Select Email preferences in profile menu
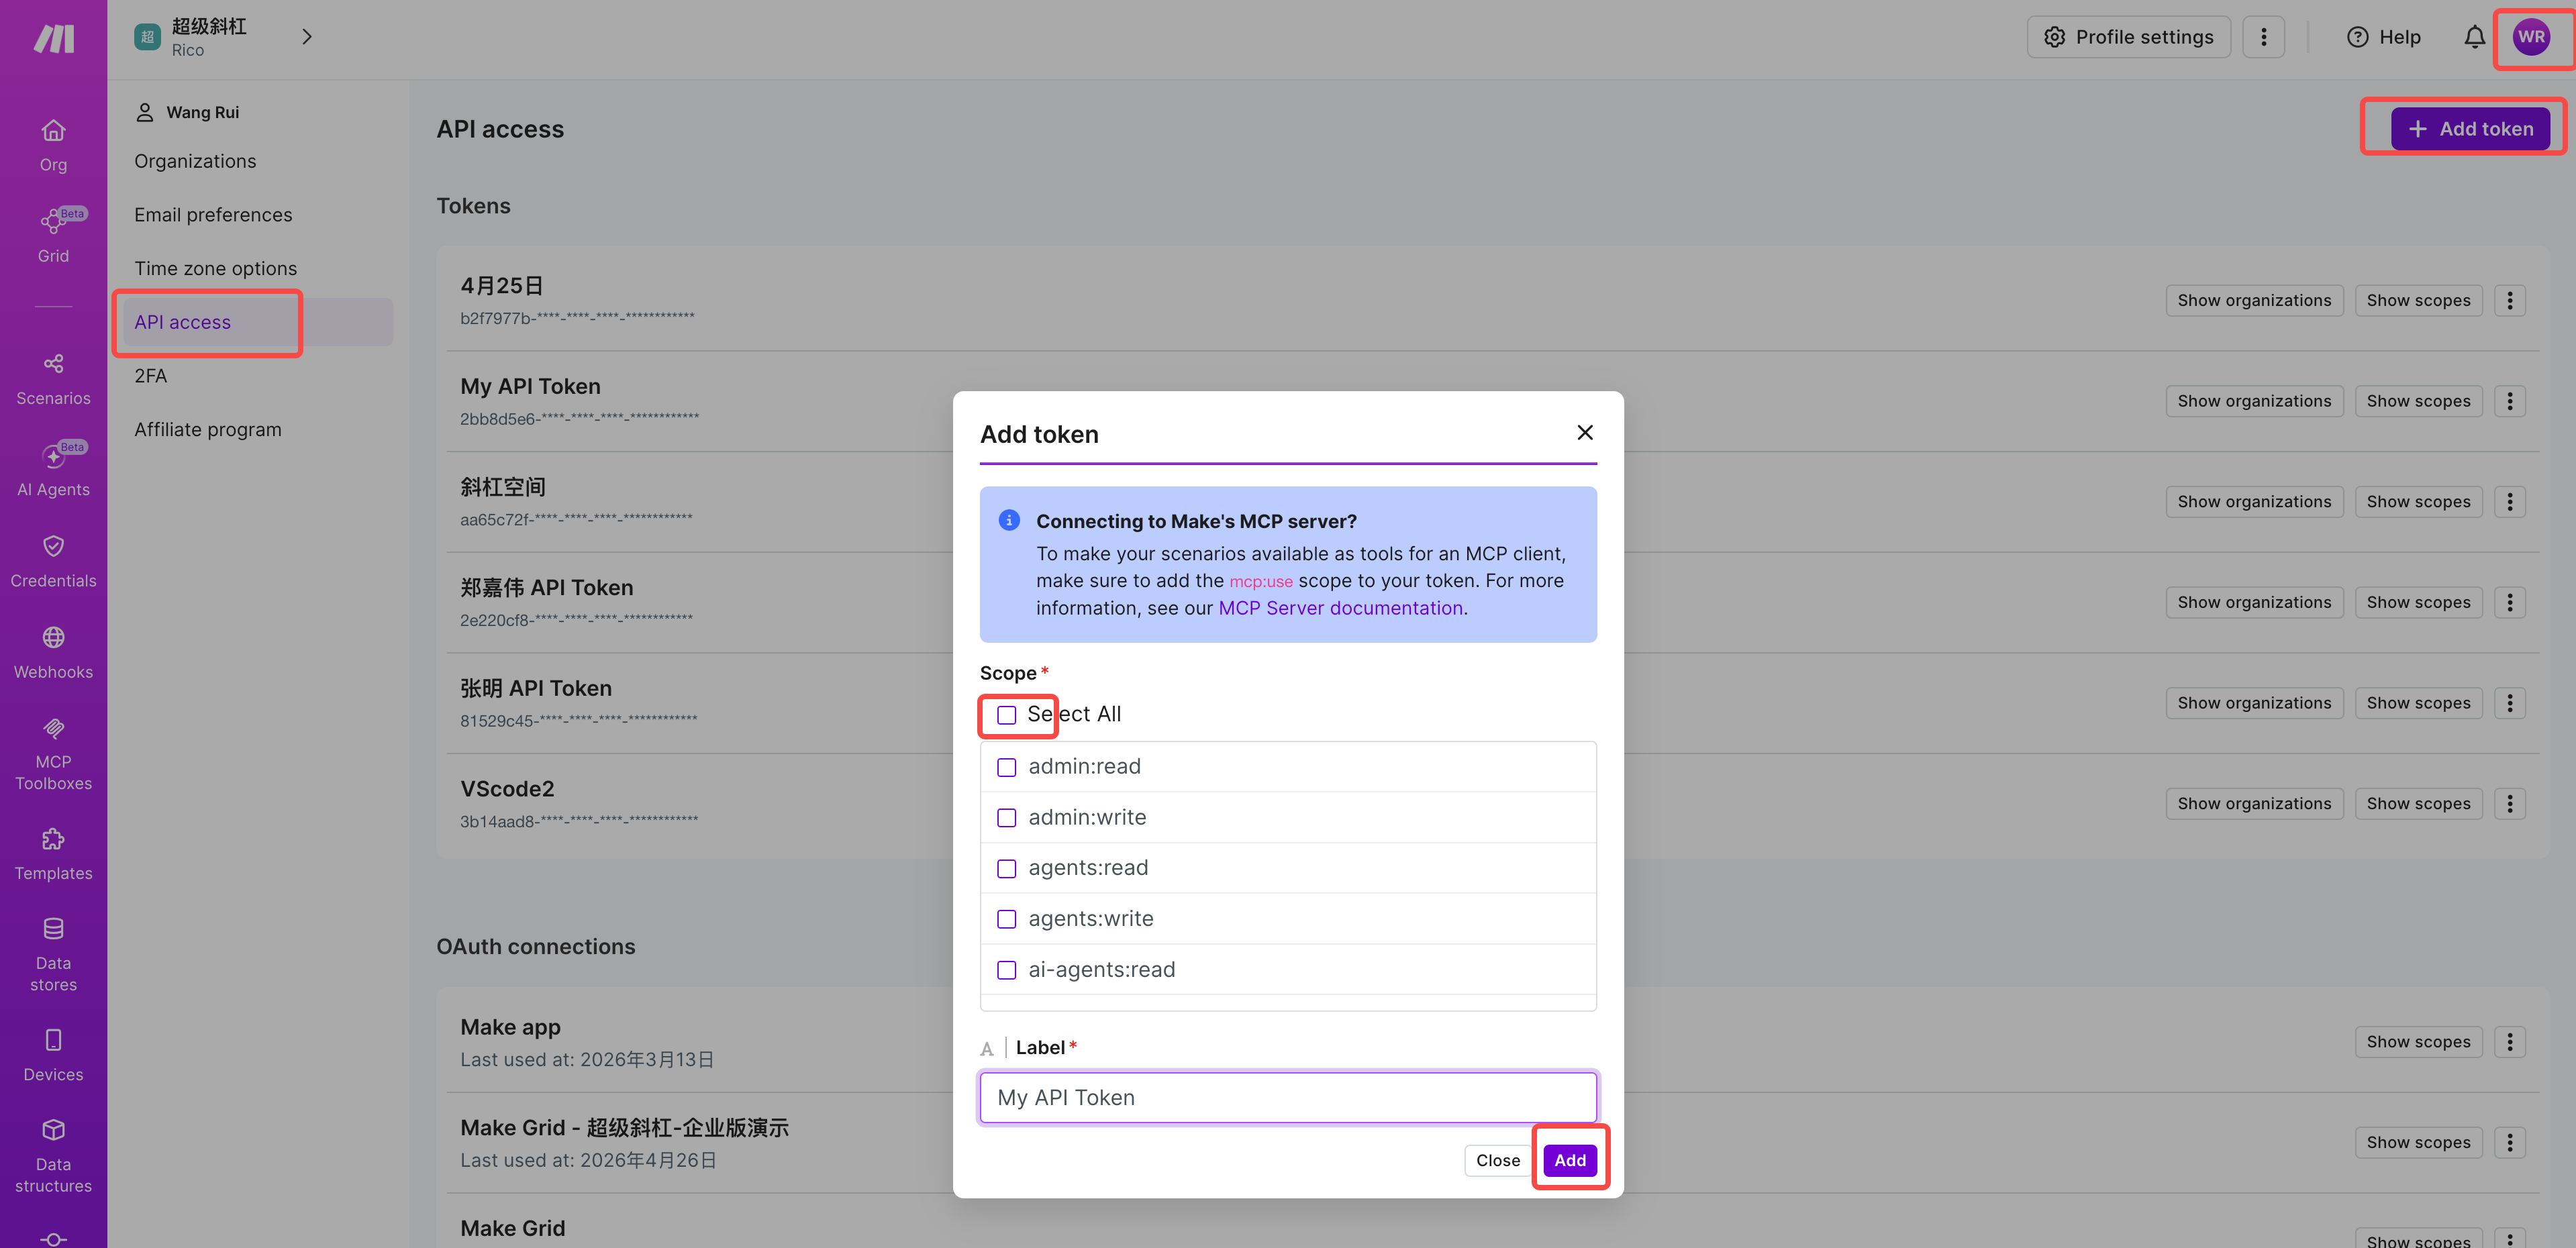Image resolution: width=2576 pixels, height=1248 pixels. (x=213, y=215)
